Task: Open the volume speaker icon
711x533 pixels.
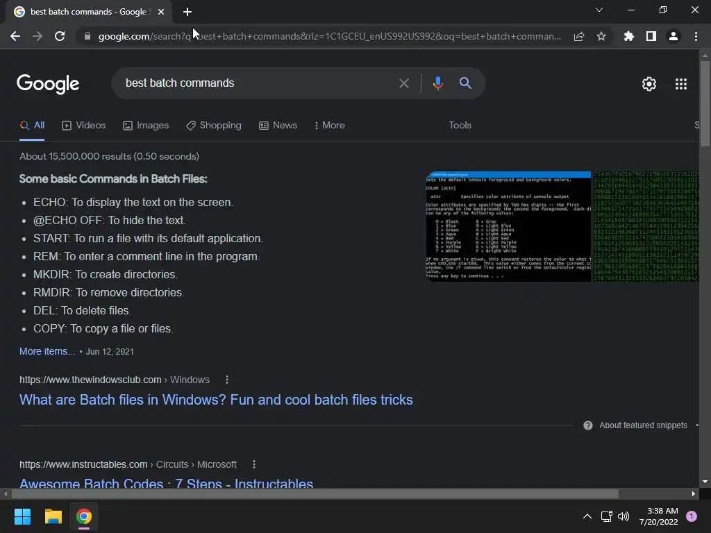Action: [624, 516]
